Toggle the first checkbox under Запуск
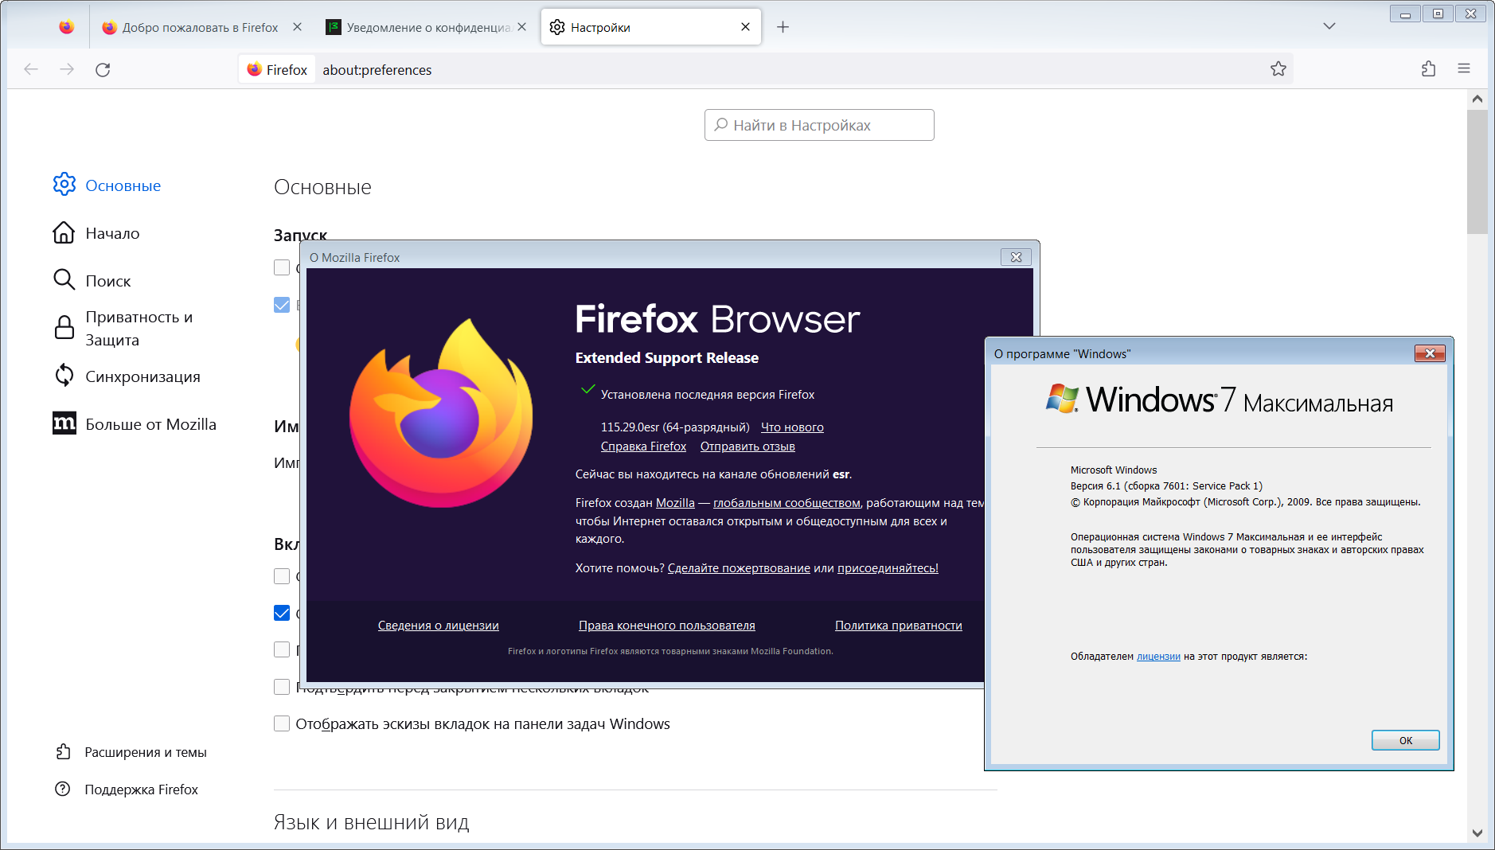 [x=282, y=267]
